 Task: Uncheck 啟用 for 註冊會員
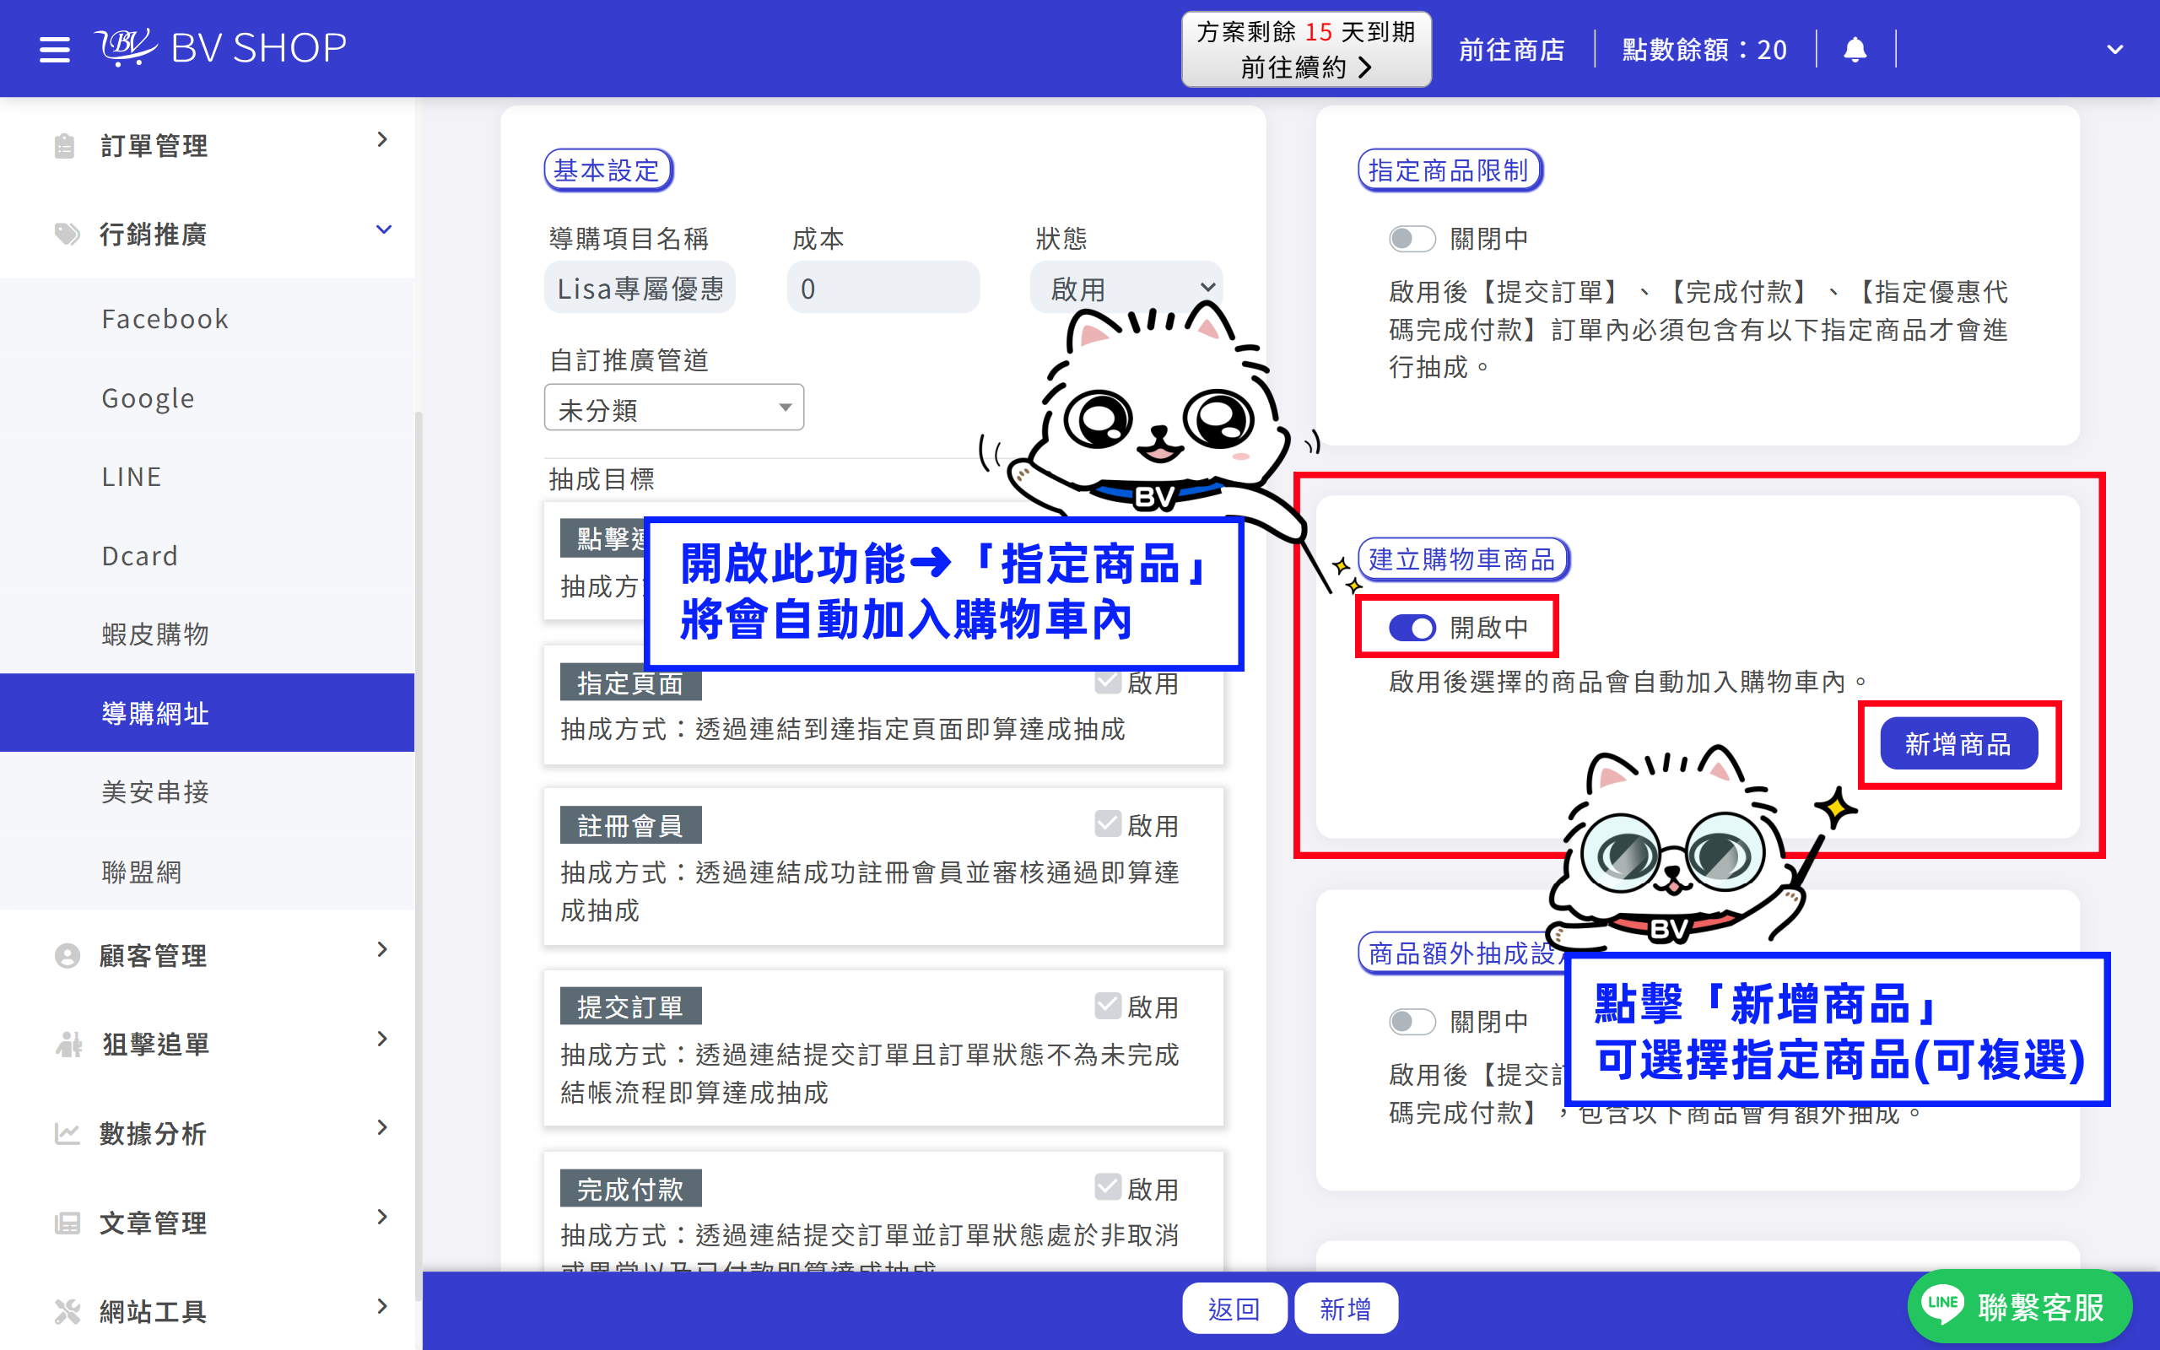[x=1107, y=823]
